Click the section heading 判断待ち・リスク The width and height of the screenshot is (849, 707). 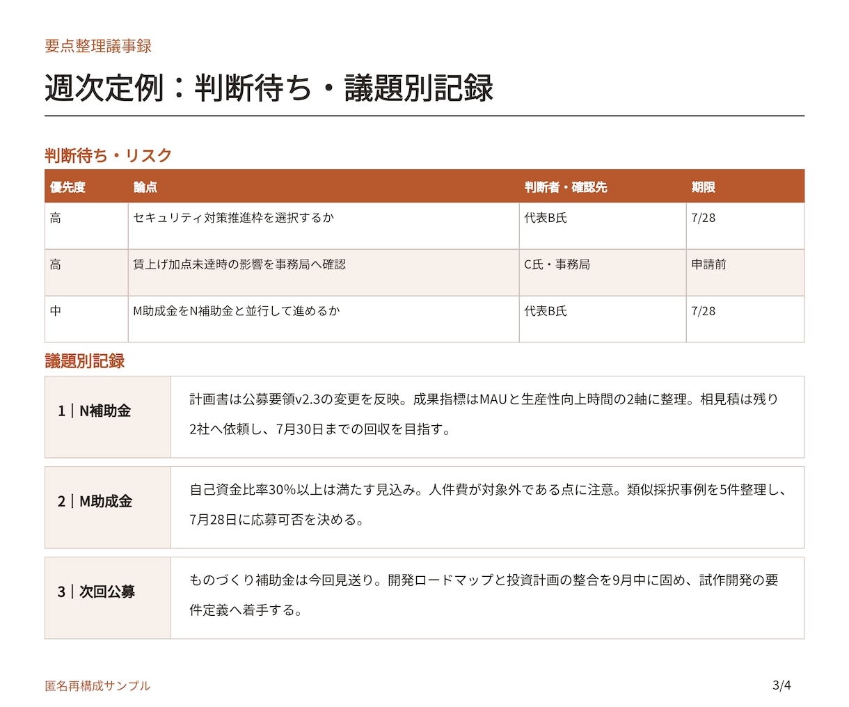[x=108, y=155]
